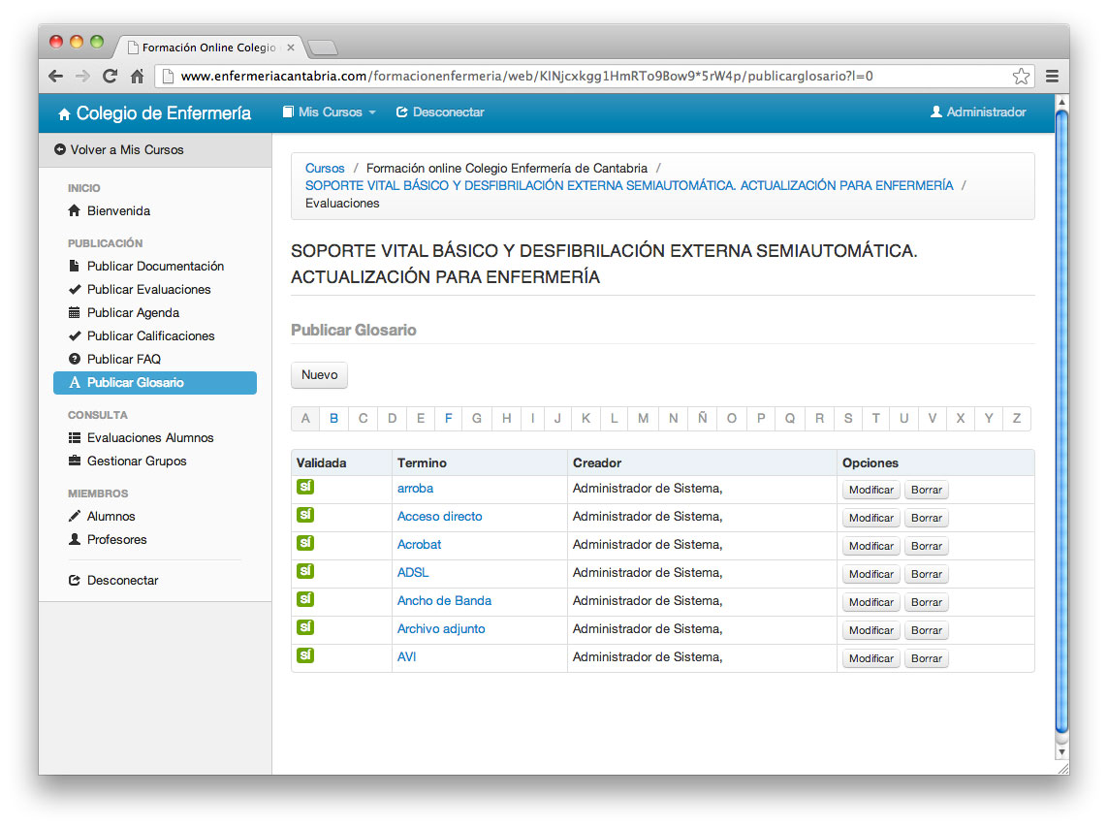Screen dimensions: 1108x828
Task: Toggle validated Sí badge for ADSL
Action: 305,571
